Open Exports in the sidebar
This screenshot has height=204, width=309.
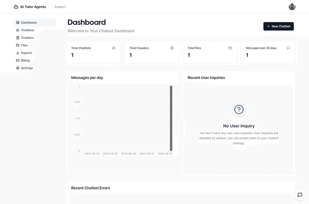(34, 53)
